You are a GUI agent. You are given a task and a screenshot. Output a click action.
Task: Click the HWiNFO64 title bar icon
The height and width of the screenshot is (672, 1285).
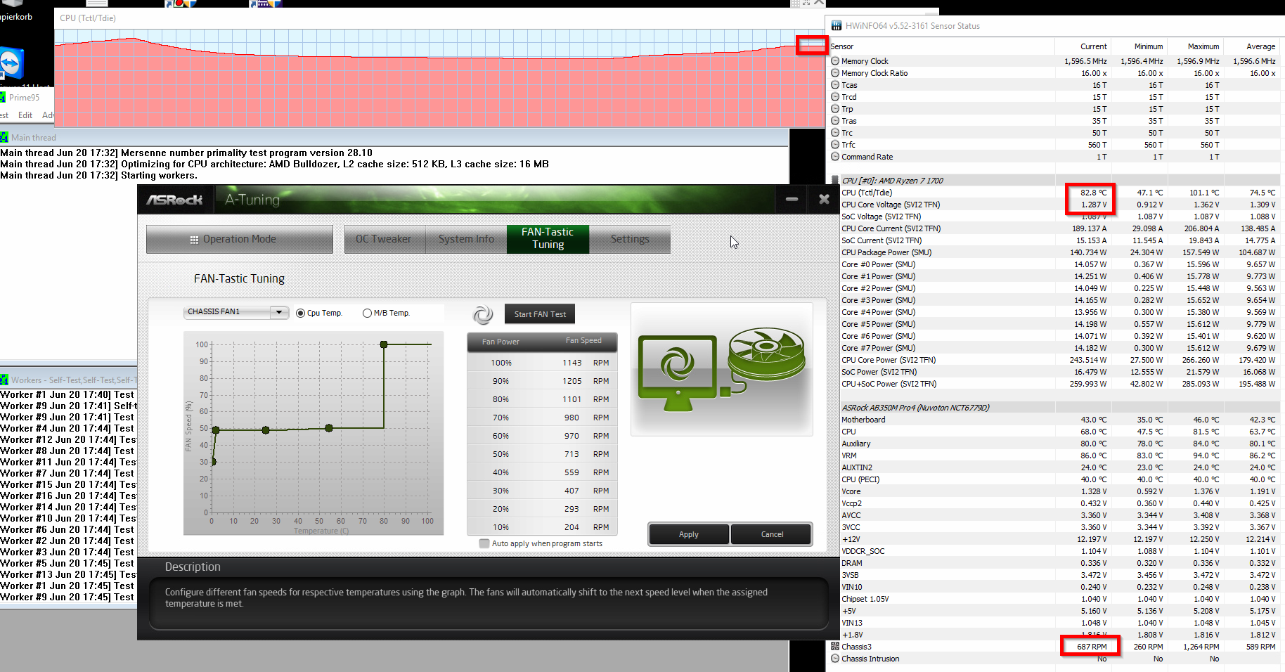tap(836, 26)
